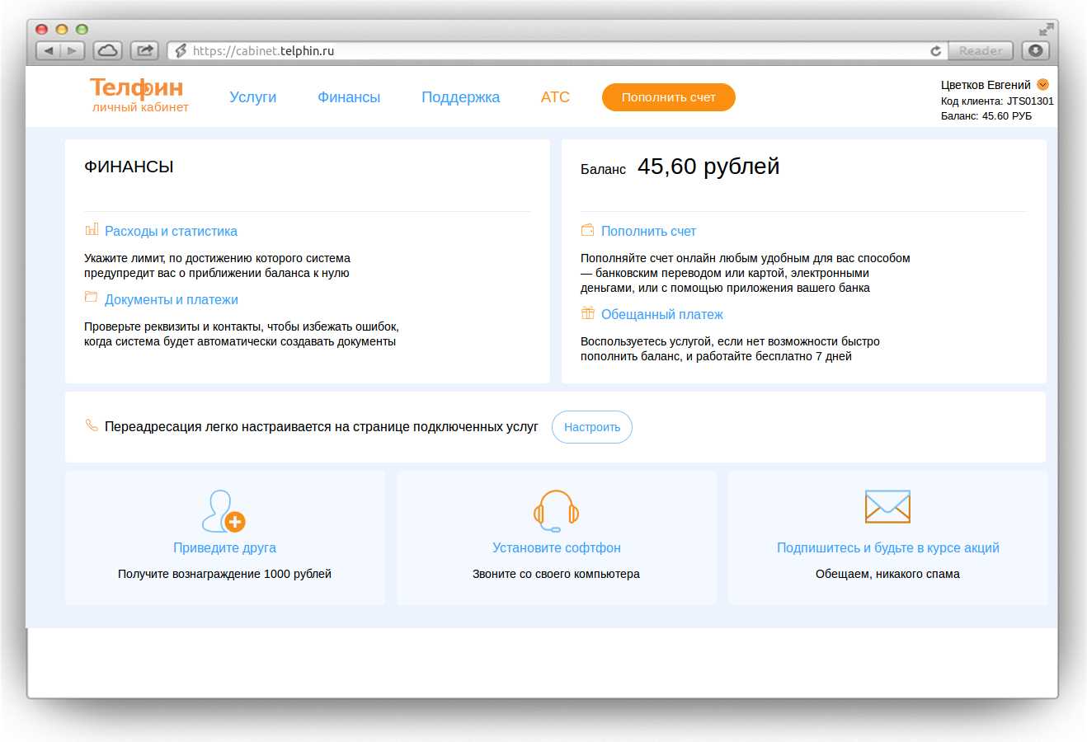Open the Услуги menu

(252, 96)
